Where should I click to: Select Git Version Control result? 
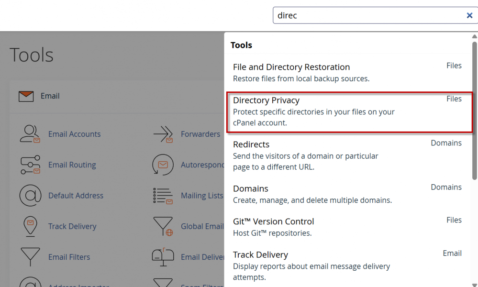point(273,221)
